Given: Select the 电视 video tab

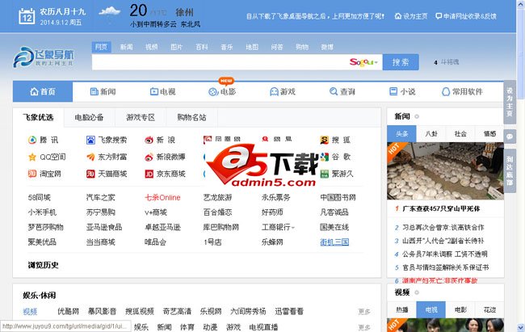Looking at the screenshot, I should pyautogui.click(x=431, y=309).
